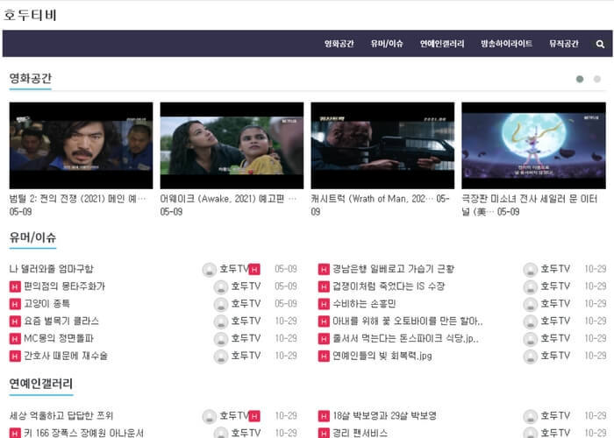Open post 경리 팬서비스
Screen dimensions: 614x438
(x=360, y=433)
